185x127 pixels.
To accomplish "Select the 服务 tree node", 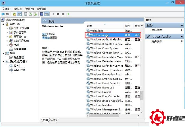I will (16, 66).
